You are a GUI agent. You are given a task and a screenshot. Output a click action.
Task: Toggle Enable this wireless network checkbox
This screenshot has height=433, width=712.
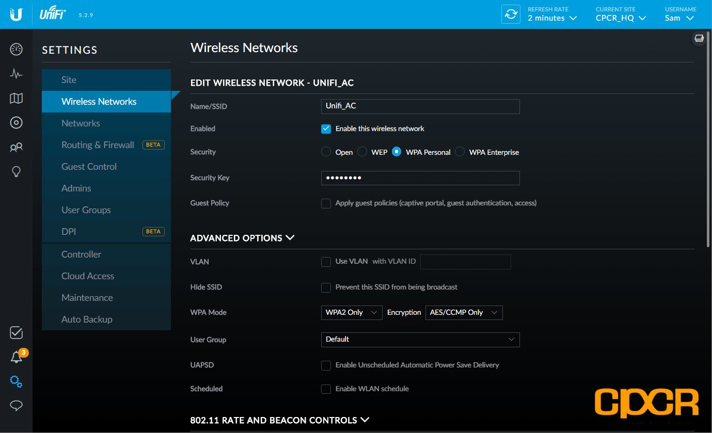(326, 129)
